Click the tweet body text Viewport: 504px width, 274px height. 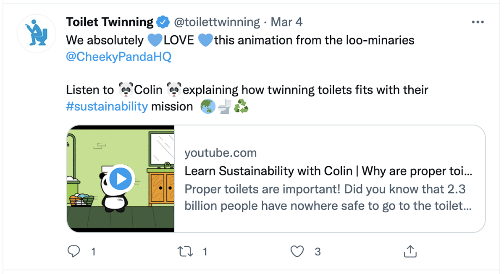(247, 73)
